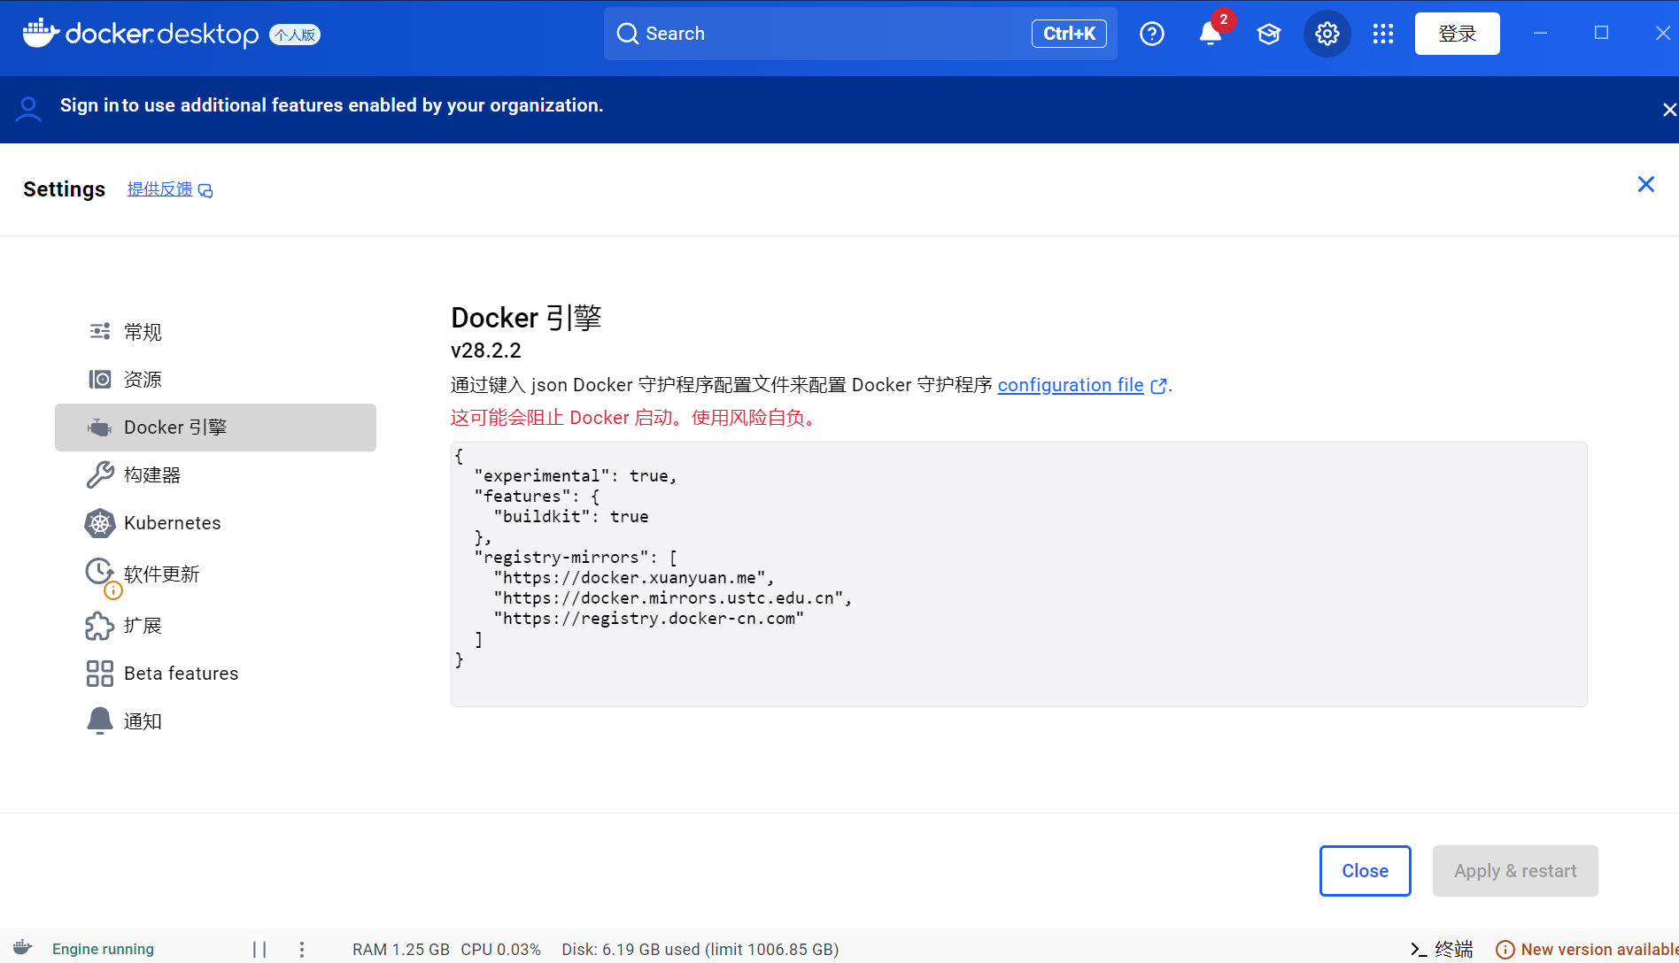Open the 软件更新 settings section
1679x963 pixels.
coord(215,574)
